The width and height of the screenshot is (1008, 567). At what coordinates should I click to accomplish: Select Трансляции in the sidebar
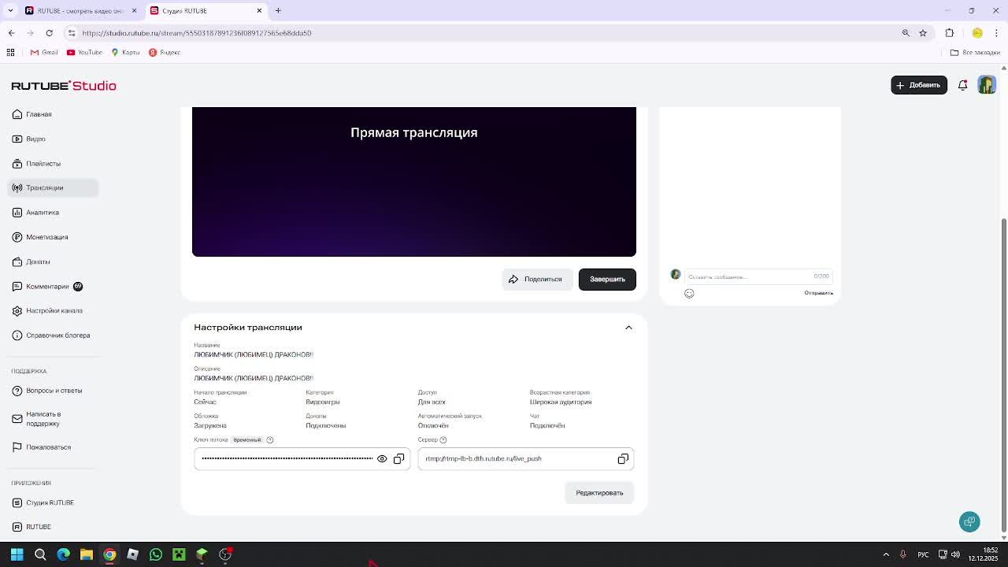click(53, 187)
